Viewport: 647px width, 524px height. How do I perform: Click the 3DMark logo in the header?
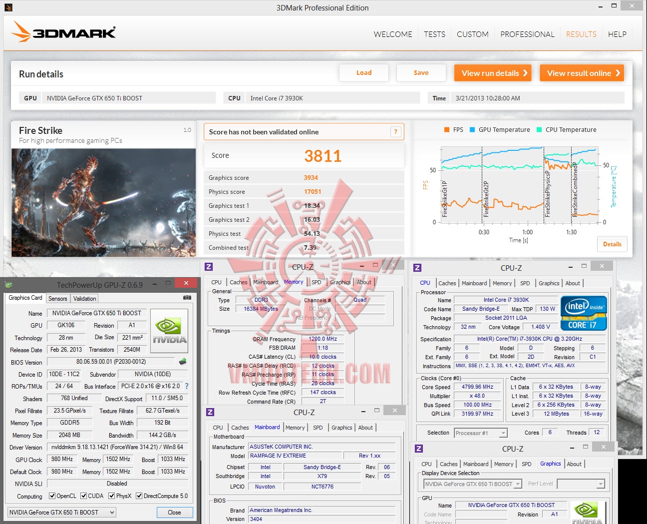64,32
